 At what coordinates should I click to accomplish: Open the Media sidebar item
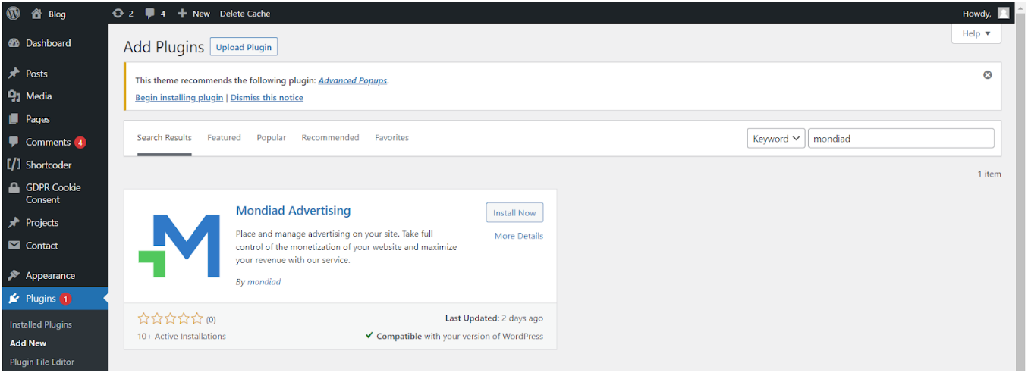[x=39, y=96]
